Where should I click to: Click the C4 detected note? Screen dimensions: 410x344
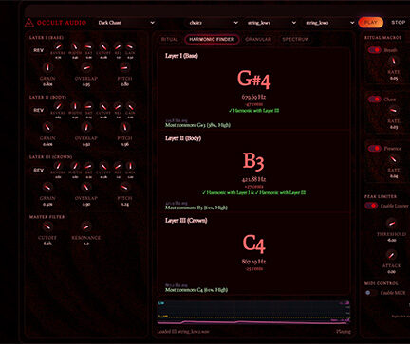[253, 244]
